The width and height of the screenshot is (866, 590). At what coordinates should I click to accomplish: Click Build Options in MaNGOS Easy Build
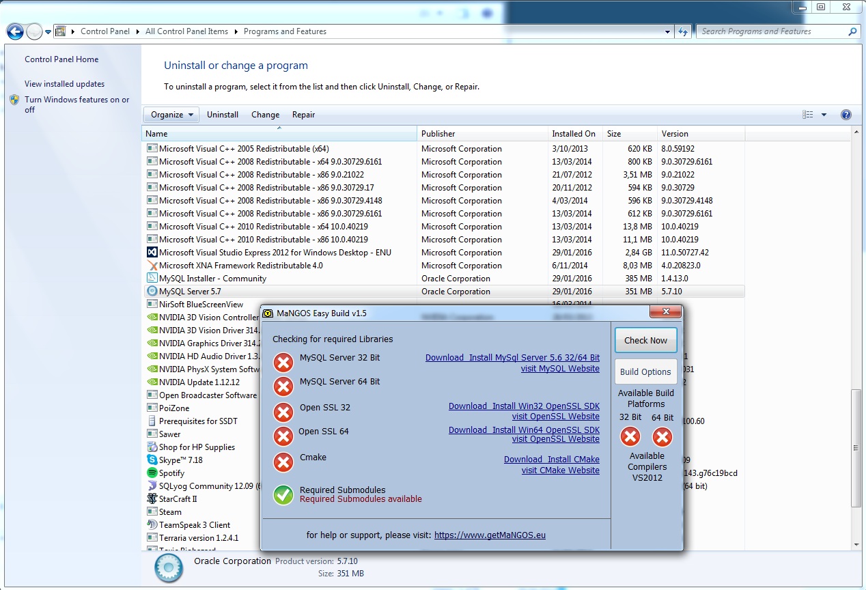[645, 372]
